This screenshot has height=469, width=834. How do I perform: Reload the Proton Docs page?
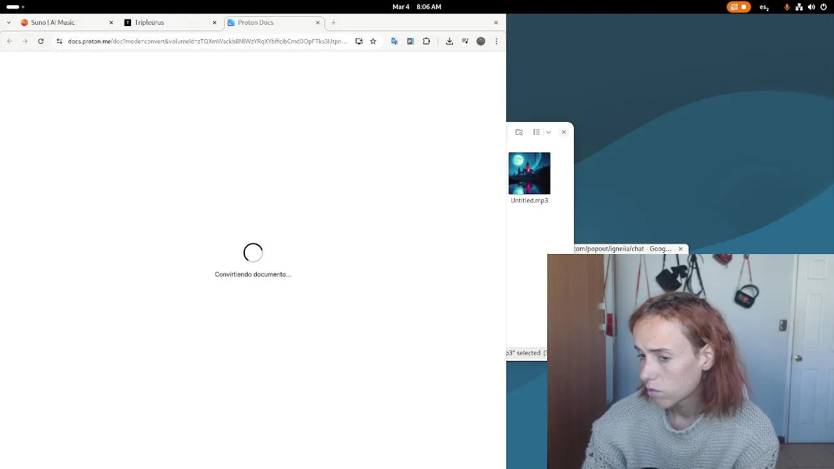(40, 41)
